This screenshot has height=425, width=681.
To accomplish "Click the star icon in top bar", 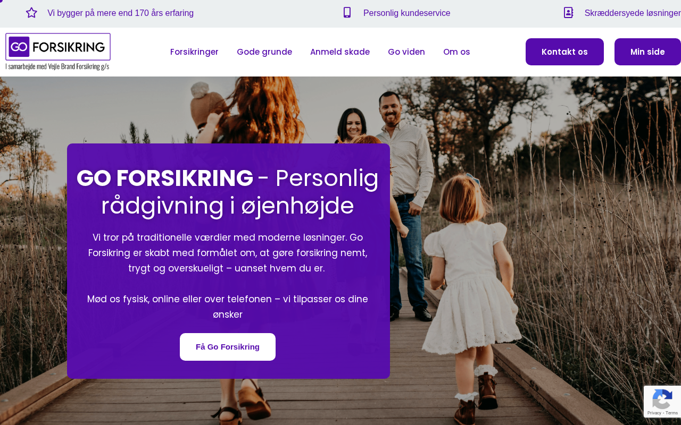I will (x=31, y=13).
